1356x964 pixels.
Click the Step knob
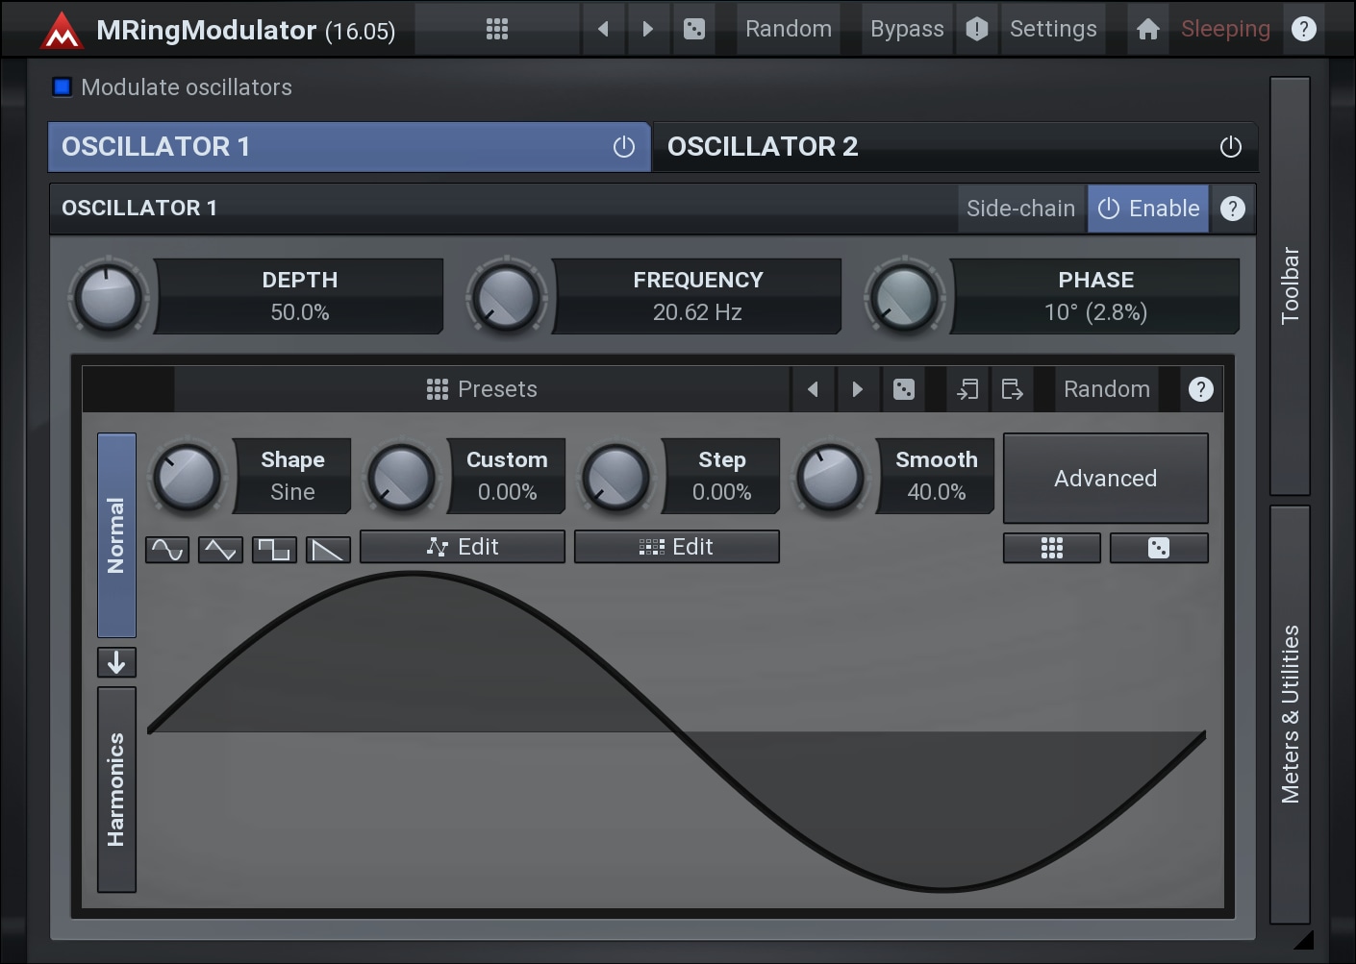[616, 476]
